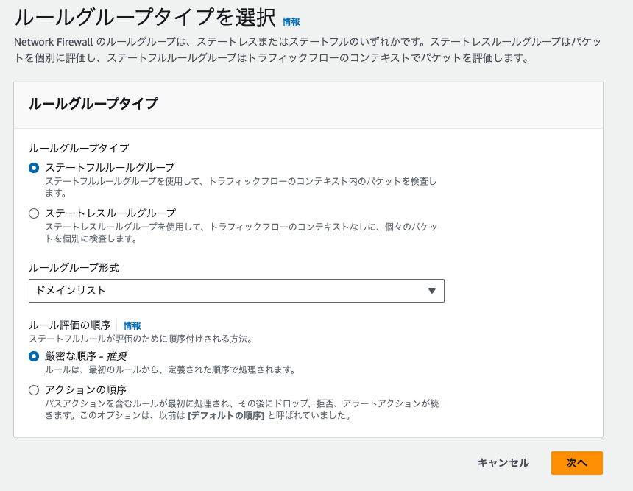Click the Network Firewall intro paragraph

point(308,50)
